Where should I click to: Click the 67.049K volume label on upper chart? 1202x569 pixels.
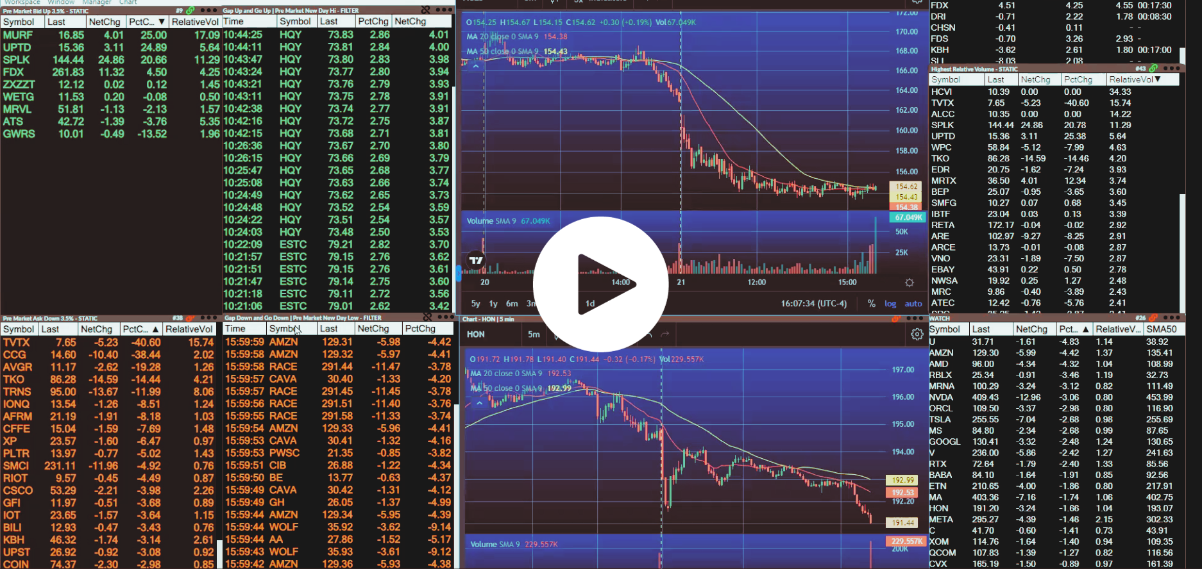(908, 217)
